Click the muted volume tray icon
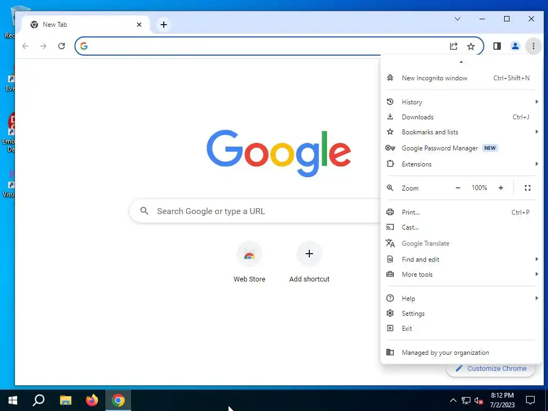Image resolution: width=548 pixels, height=411 pixels. [x=479, y=400]
